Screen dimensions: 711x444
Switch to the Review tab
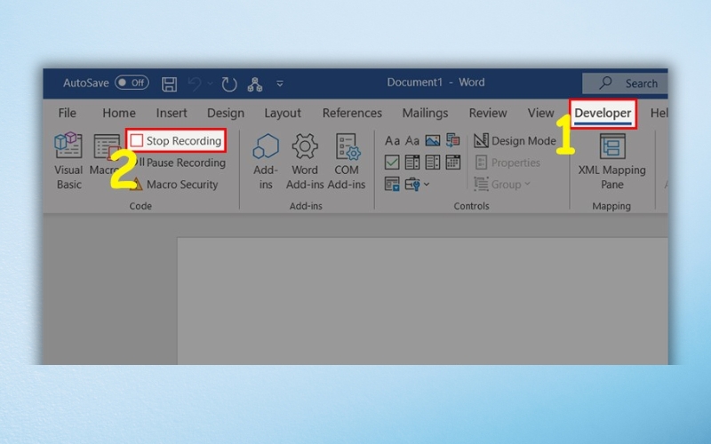488,113
